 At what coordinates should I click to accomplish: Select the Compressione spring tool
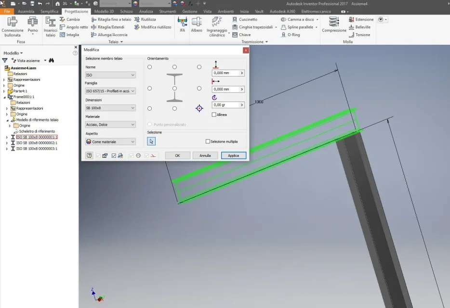pos(334,25)
